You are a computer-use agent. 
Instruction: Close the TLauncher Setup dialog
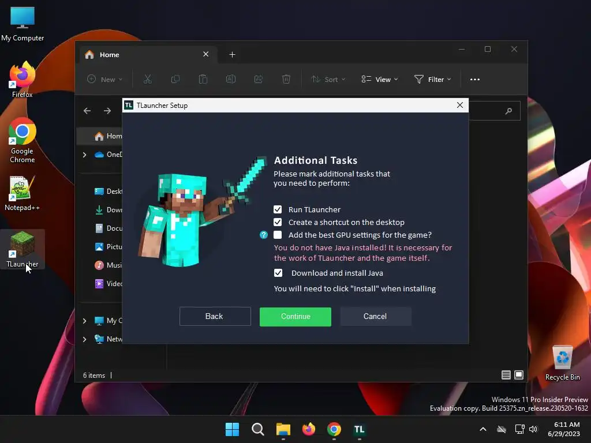click(x=460, y=105)
